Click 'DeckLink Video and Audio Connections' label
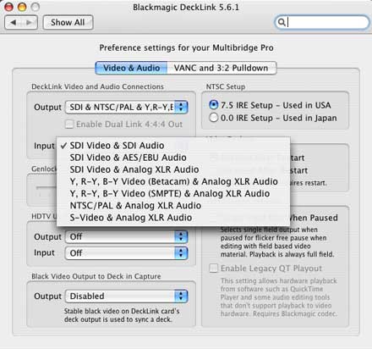The height and width of the screenshot is (349, 372). 97,86
